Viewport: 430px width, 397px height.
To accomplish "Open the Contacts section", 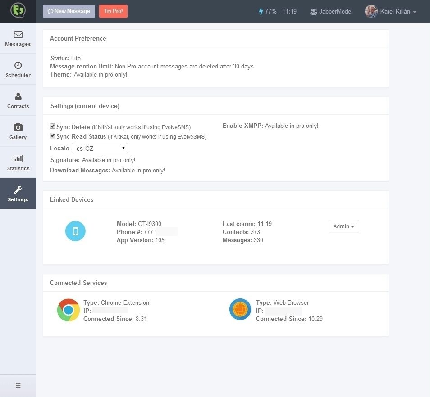I will pos(18,100).
